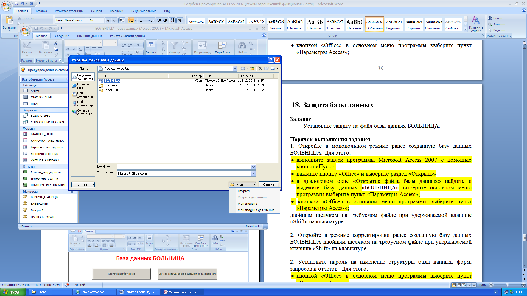This screenshot has width=527, height=296.
Task: Click decrease indent icon in Word ribbon
Action: coord(159,20)
